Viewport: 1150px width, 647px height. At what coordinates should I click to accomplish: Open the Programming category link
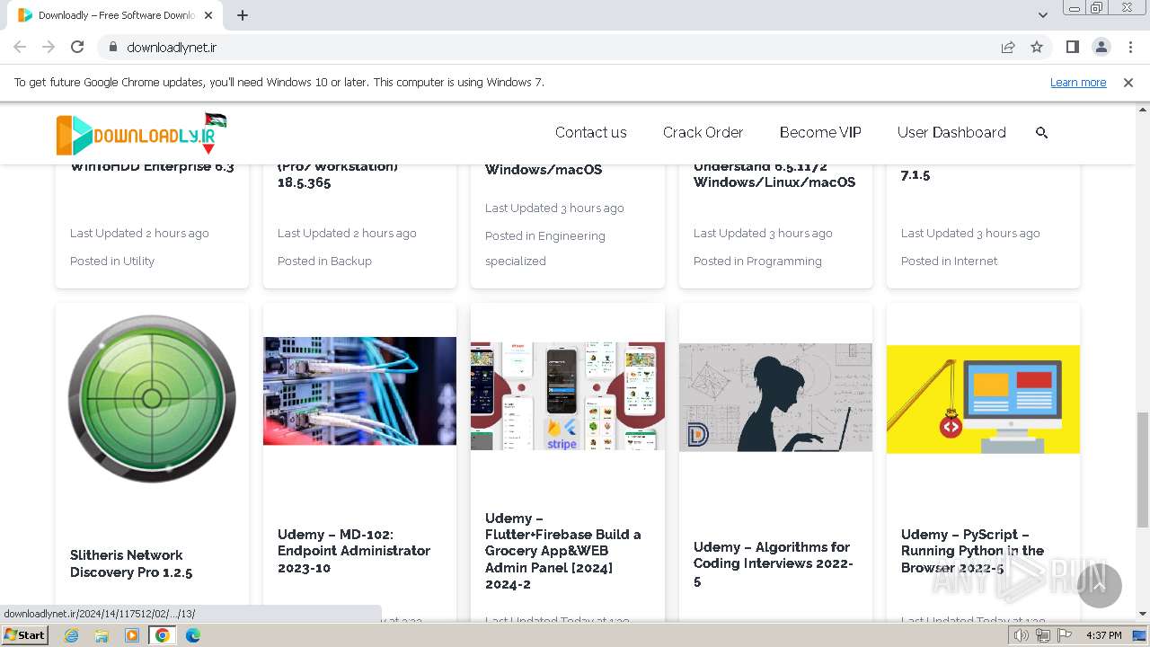point(784,261)
